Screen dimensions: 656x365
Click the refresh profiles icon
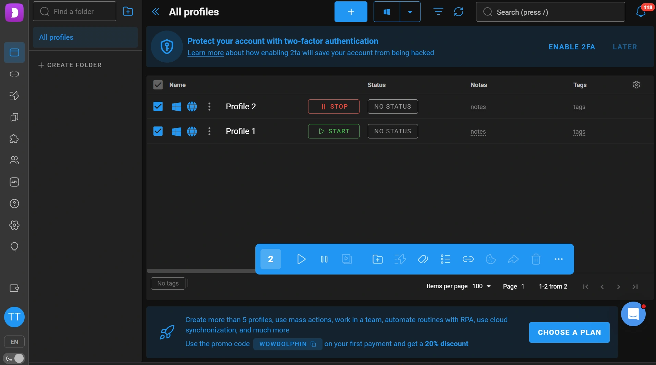(459, 12)
